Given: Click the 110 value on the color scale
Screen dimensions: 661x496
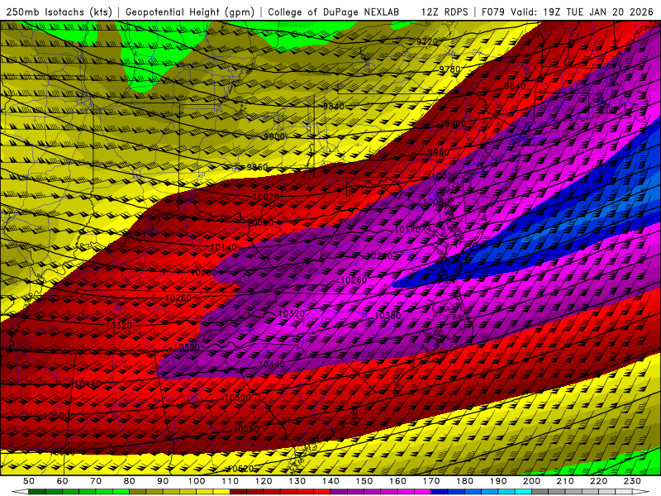Looking at the screenshot, I should pos(231,481).
